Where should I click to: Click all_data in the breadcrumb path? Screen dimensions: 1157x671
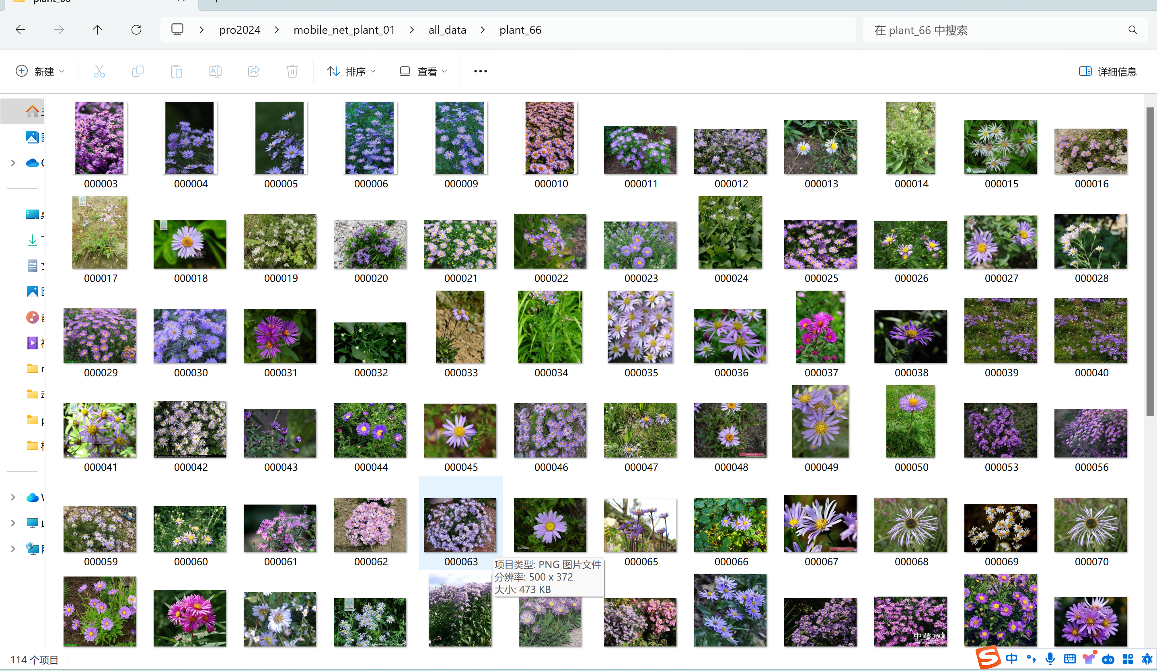[447, 30]
